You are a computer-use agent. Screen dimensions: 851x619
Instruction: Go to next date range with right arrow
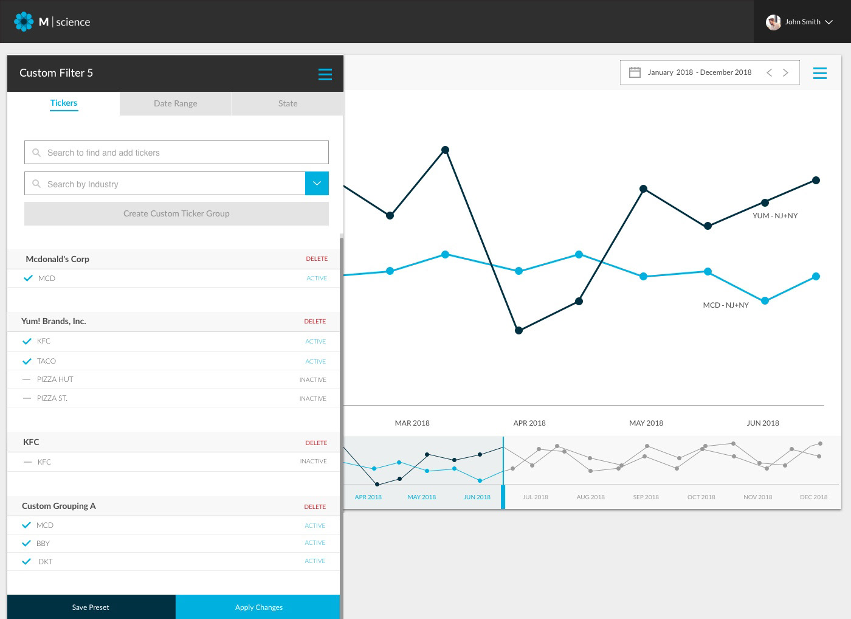785,72
